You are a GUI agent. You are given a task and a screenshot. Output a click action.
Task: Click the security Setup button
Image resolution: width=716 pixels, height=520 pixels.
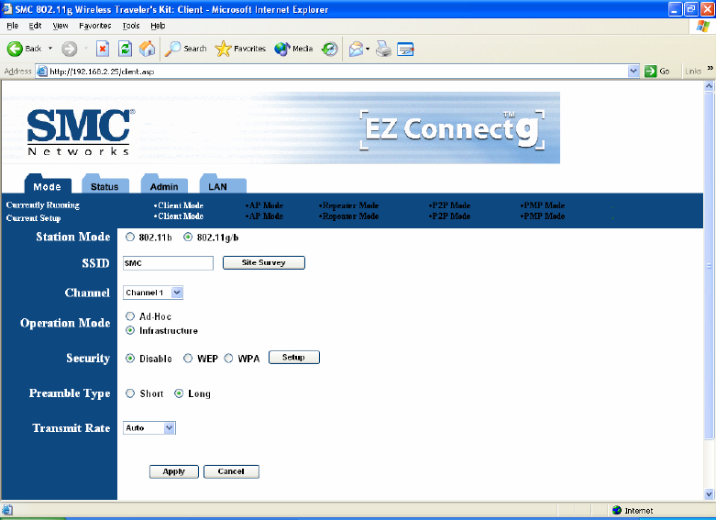[294, 358]
